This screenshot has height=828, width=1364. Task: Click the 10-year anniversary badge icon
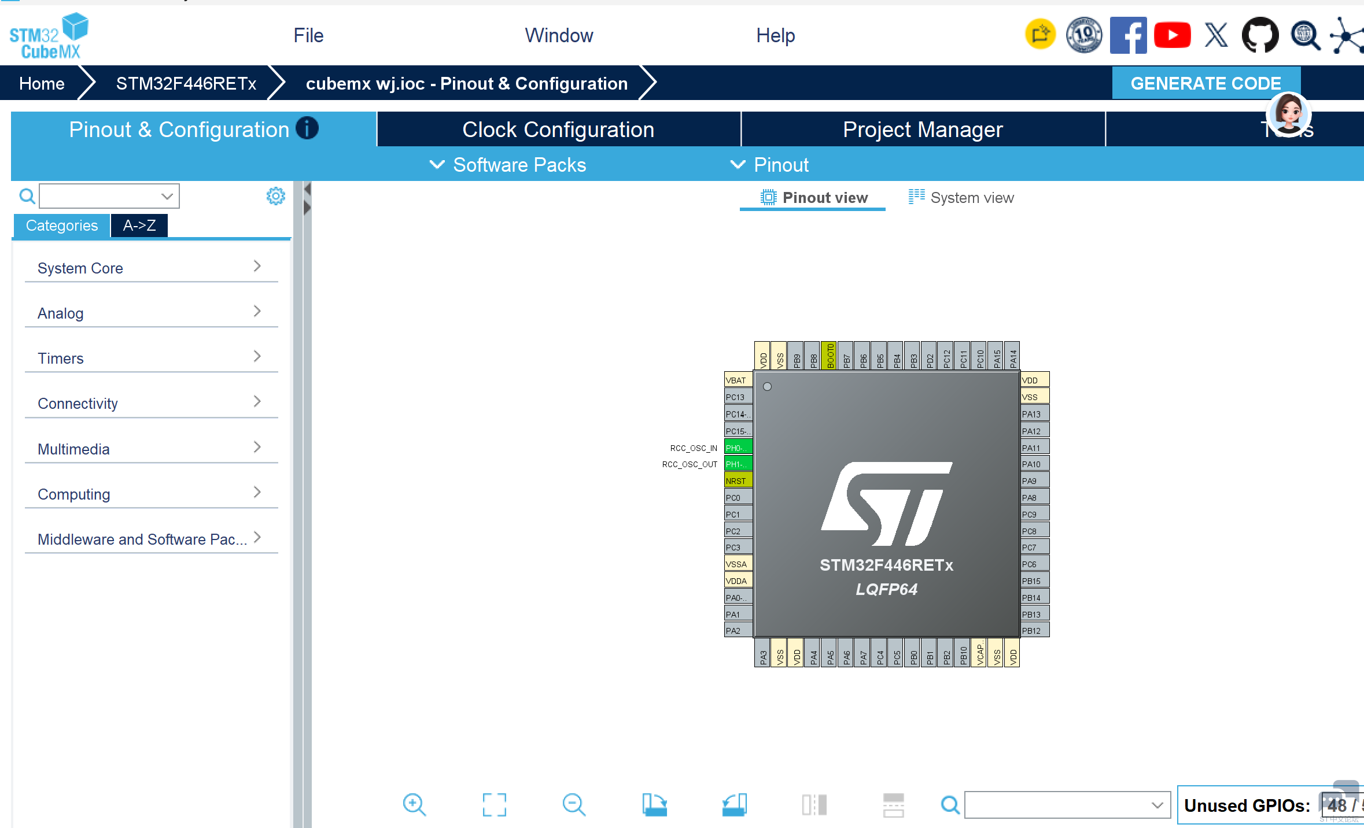tap(1084, 35)
